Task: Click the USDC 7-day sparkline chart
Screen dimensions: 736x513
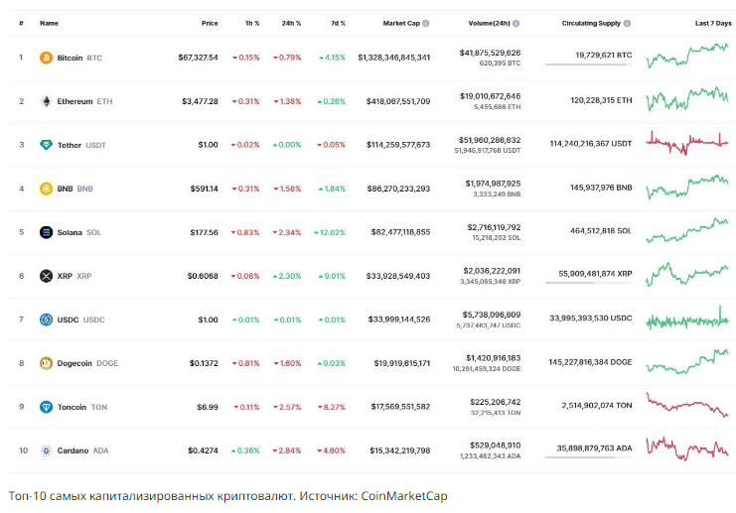Action: pos(687,319)
